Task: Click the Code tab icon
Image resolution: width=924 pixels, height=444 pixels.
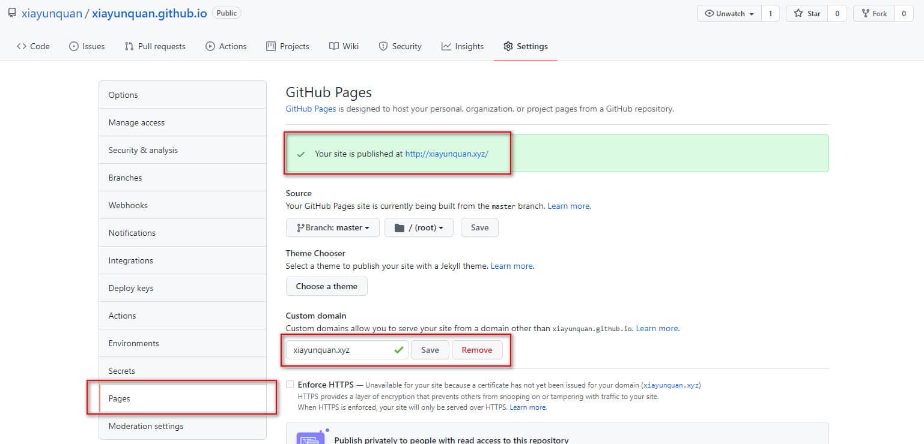Action: click(x=22, y=46)
